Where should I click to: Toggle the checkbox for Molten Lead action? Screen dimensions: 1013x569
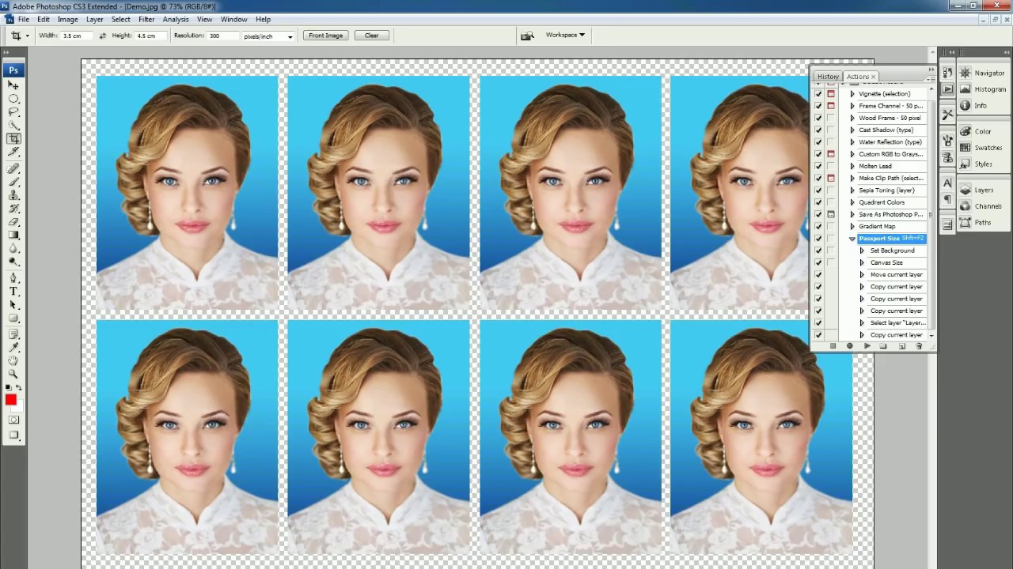point(818,166)
